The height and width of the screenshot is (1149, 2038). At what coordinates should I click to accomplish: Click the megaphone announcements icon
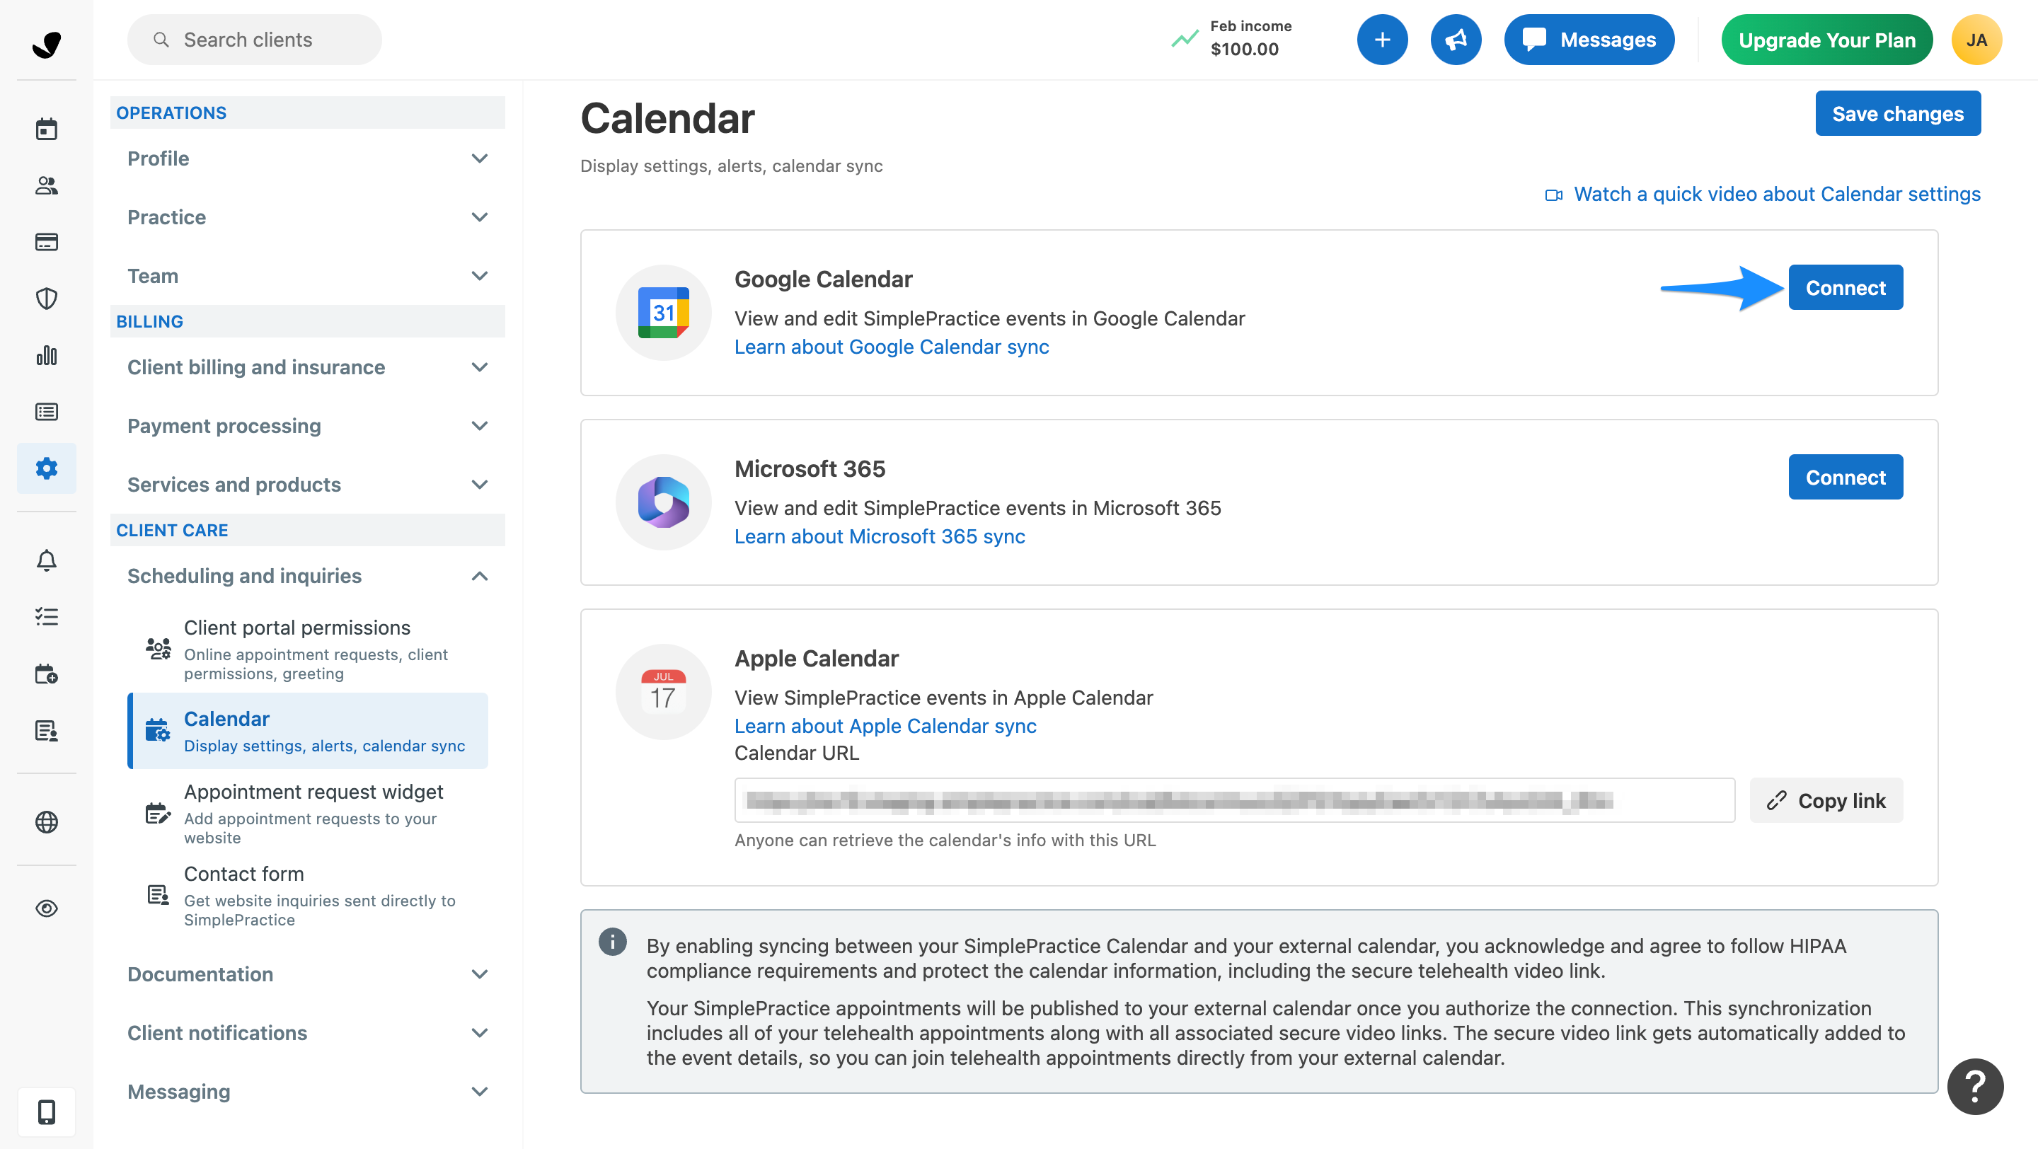tap(1455, 40)
